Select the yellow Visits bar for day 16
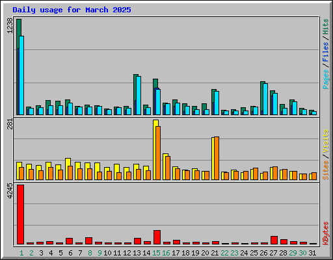 (165, 166)
